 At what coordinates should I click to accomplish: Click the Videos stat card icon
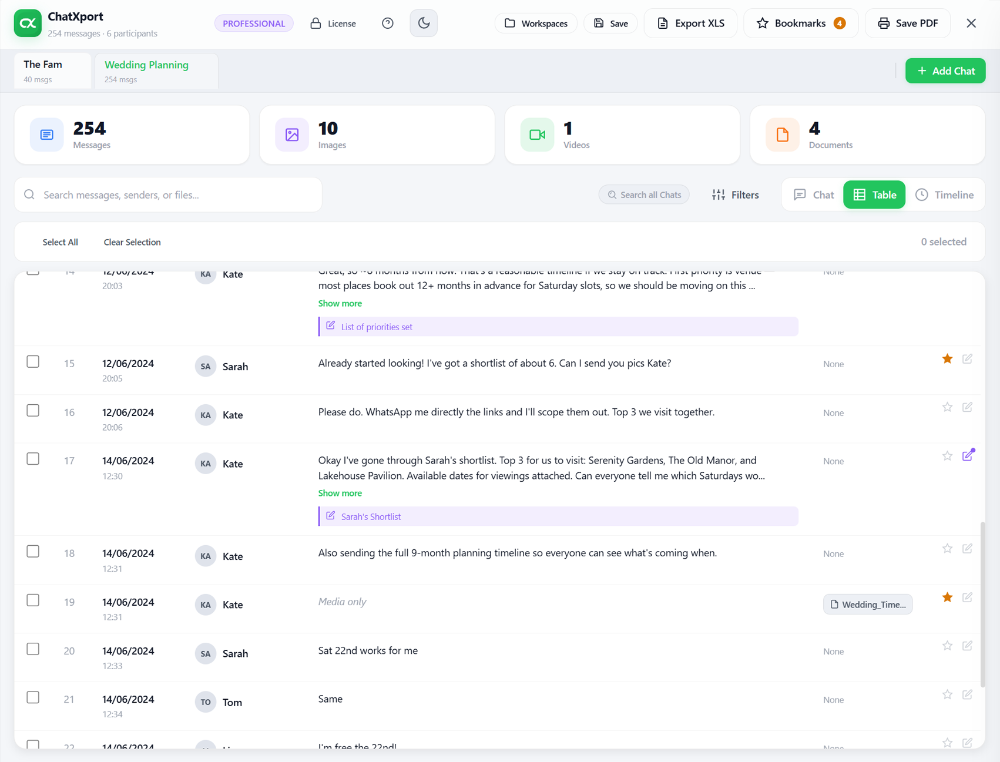coord(537,135)
